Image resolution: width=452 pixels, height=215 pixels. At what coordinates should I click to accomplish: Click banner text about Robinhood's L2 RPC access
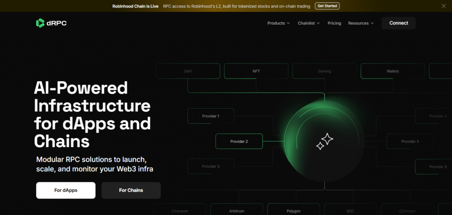click(237, 6)
